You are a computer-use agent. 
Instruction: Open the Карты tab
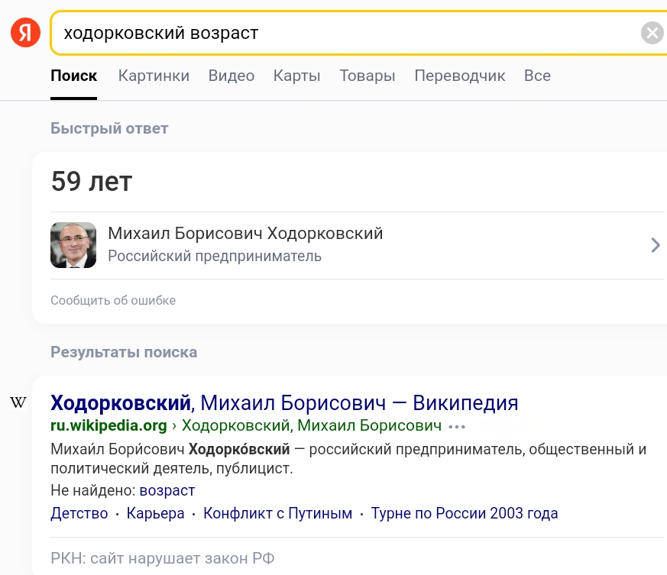pos(296,76)
